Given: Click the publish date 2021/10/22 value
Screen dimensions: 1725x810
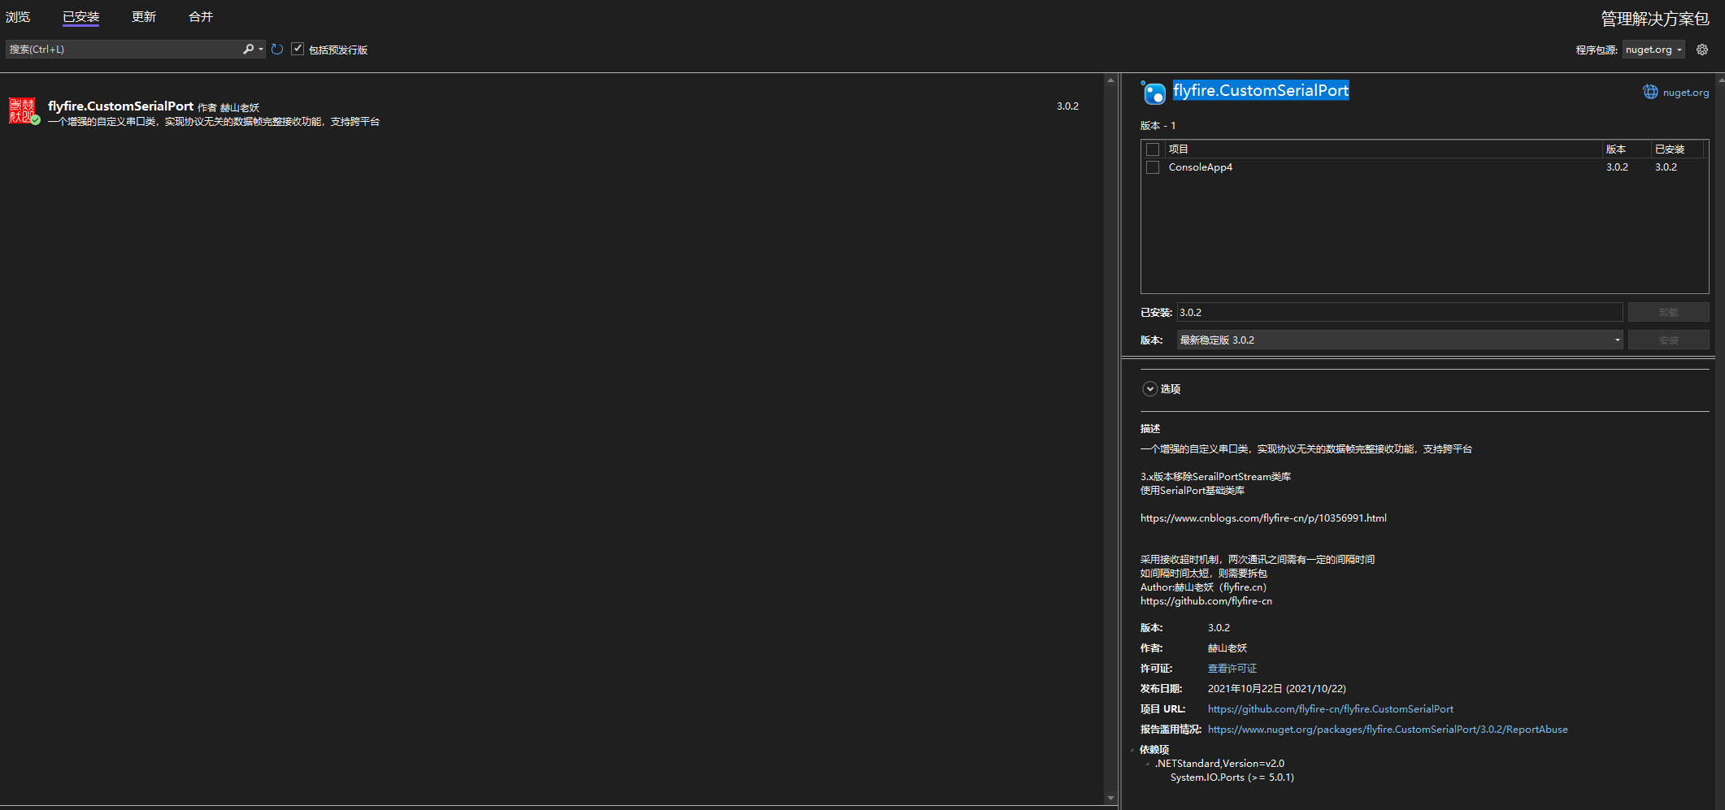Looking at the screenshot, I should click(x=1277, y=689).
